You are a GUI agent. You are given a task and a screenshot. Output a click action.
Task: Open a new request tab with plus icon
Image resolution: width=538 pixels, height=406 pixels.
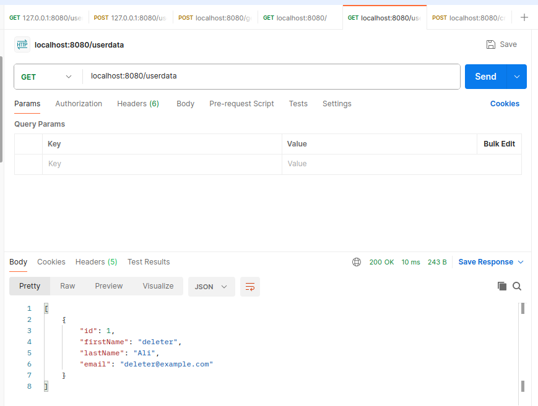pos(524,17)
